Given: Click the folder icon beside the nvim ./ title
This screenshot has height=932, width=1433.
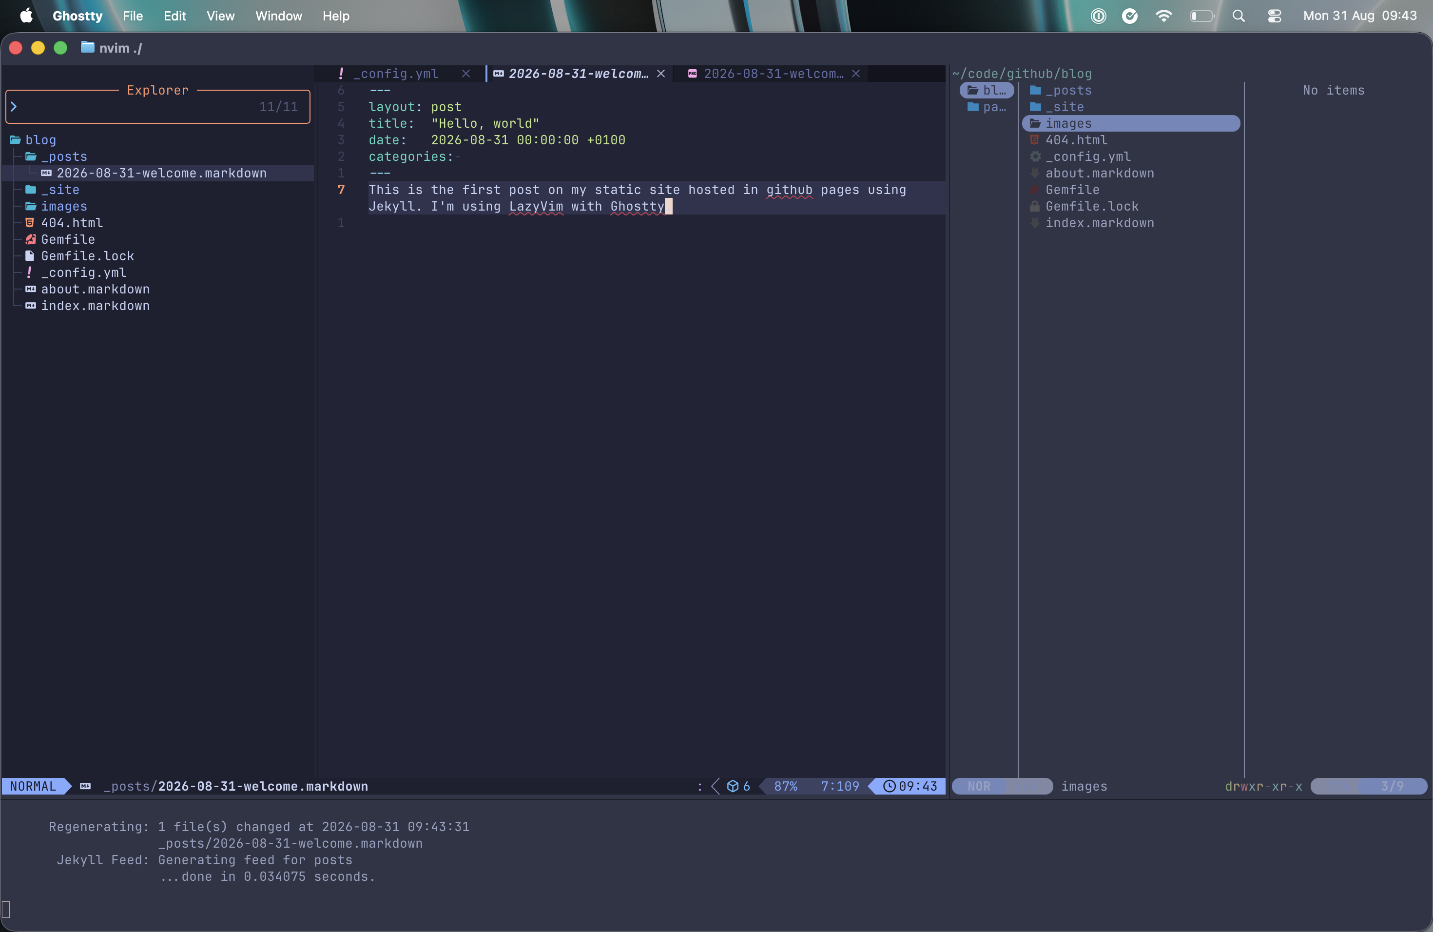Looking at the screenshot, I should (x=87, y=47).
